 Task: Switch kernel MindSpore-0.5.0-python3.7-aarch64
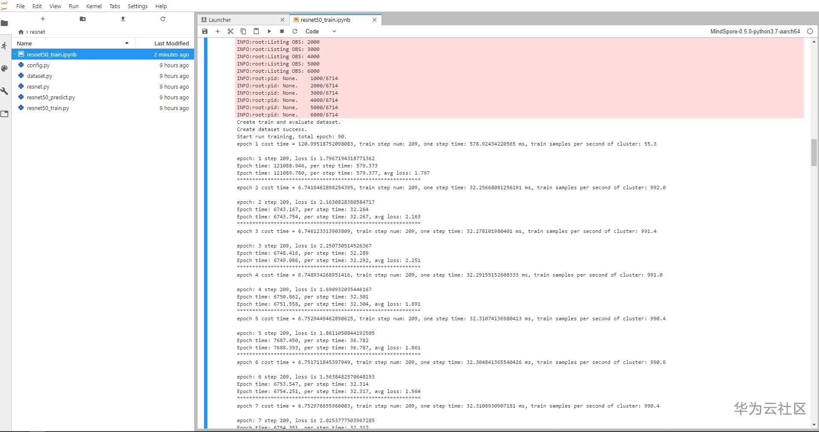pos(755,31)
